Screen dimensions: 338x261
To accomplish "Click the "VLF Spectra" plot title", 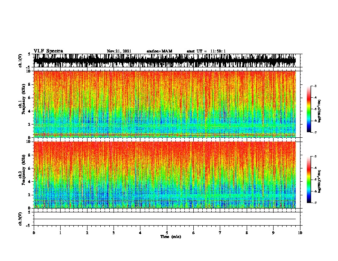I will click(48, 51).
